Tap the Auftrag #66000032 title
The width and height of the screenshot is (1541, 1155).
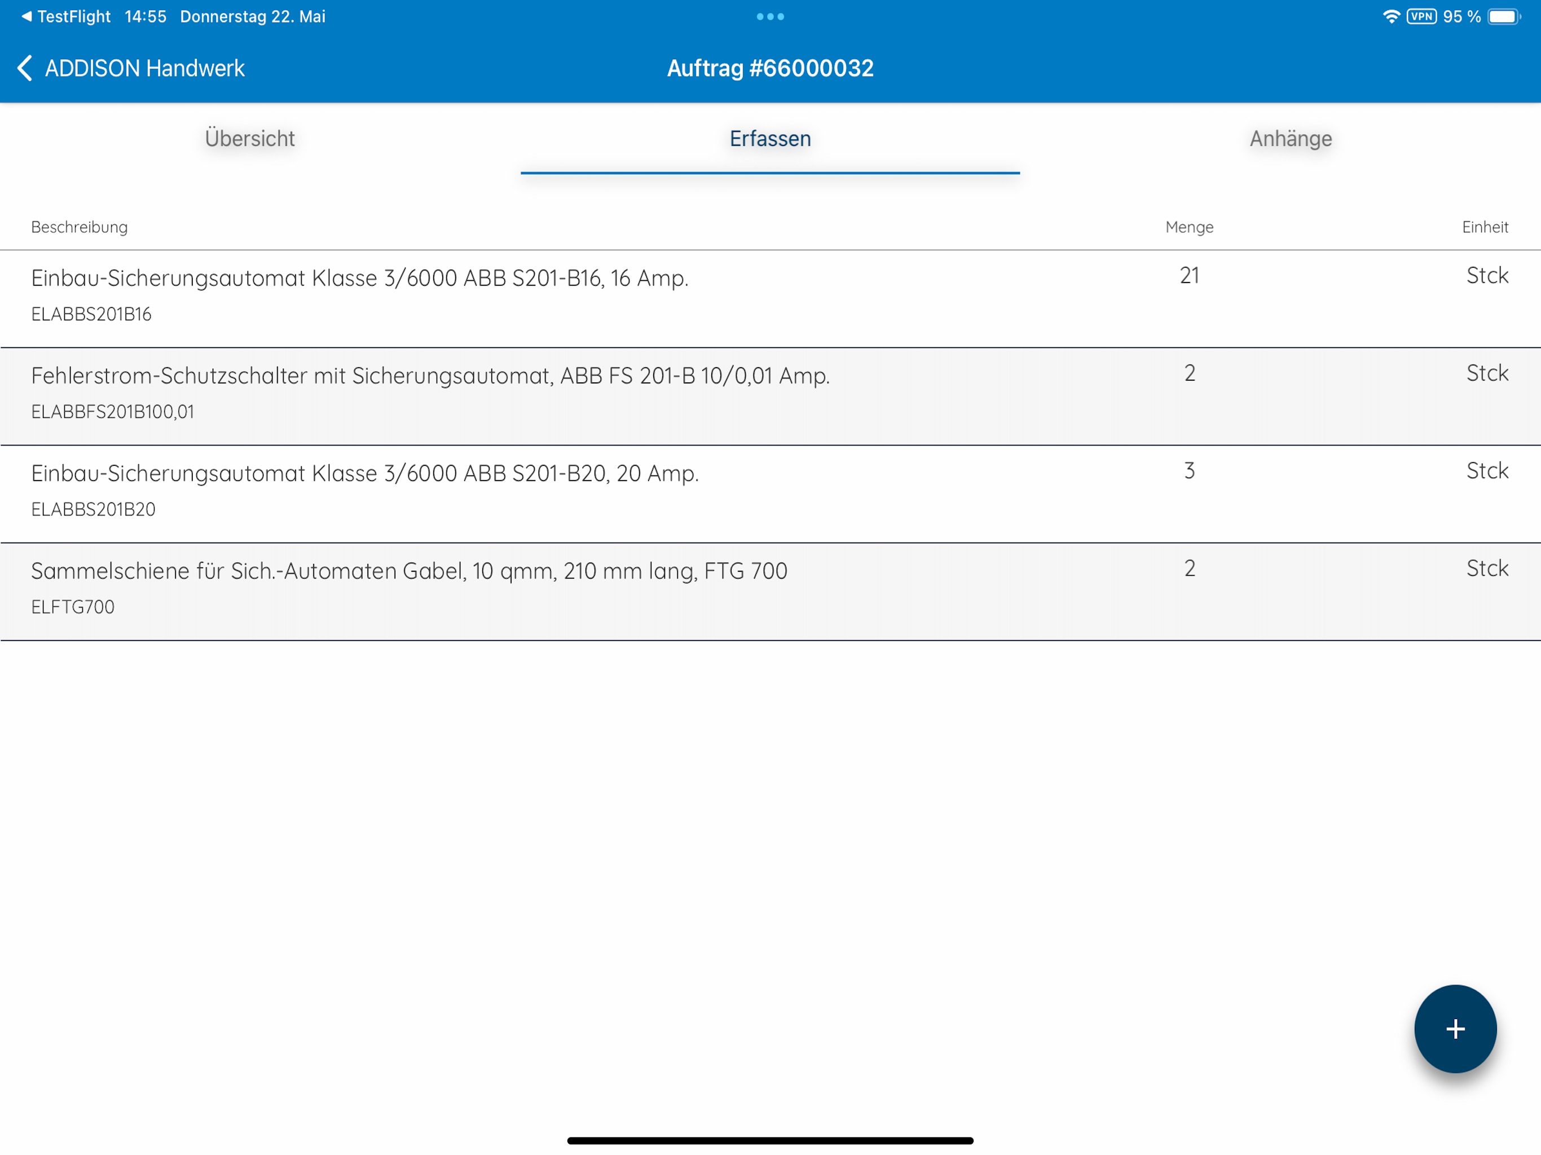pos(770,68)
